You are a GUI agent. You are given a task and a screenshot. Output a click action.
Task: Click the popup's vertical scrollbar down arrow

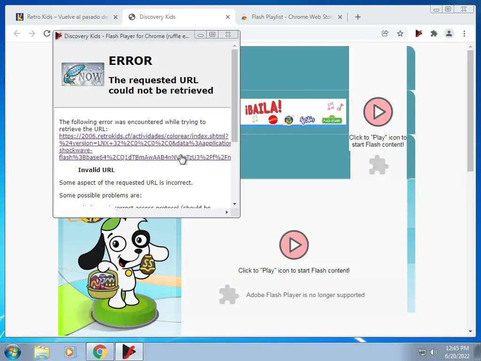pyautogui.click(x=235, y=204)
